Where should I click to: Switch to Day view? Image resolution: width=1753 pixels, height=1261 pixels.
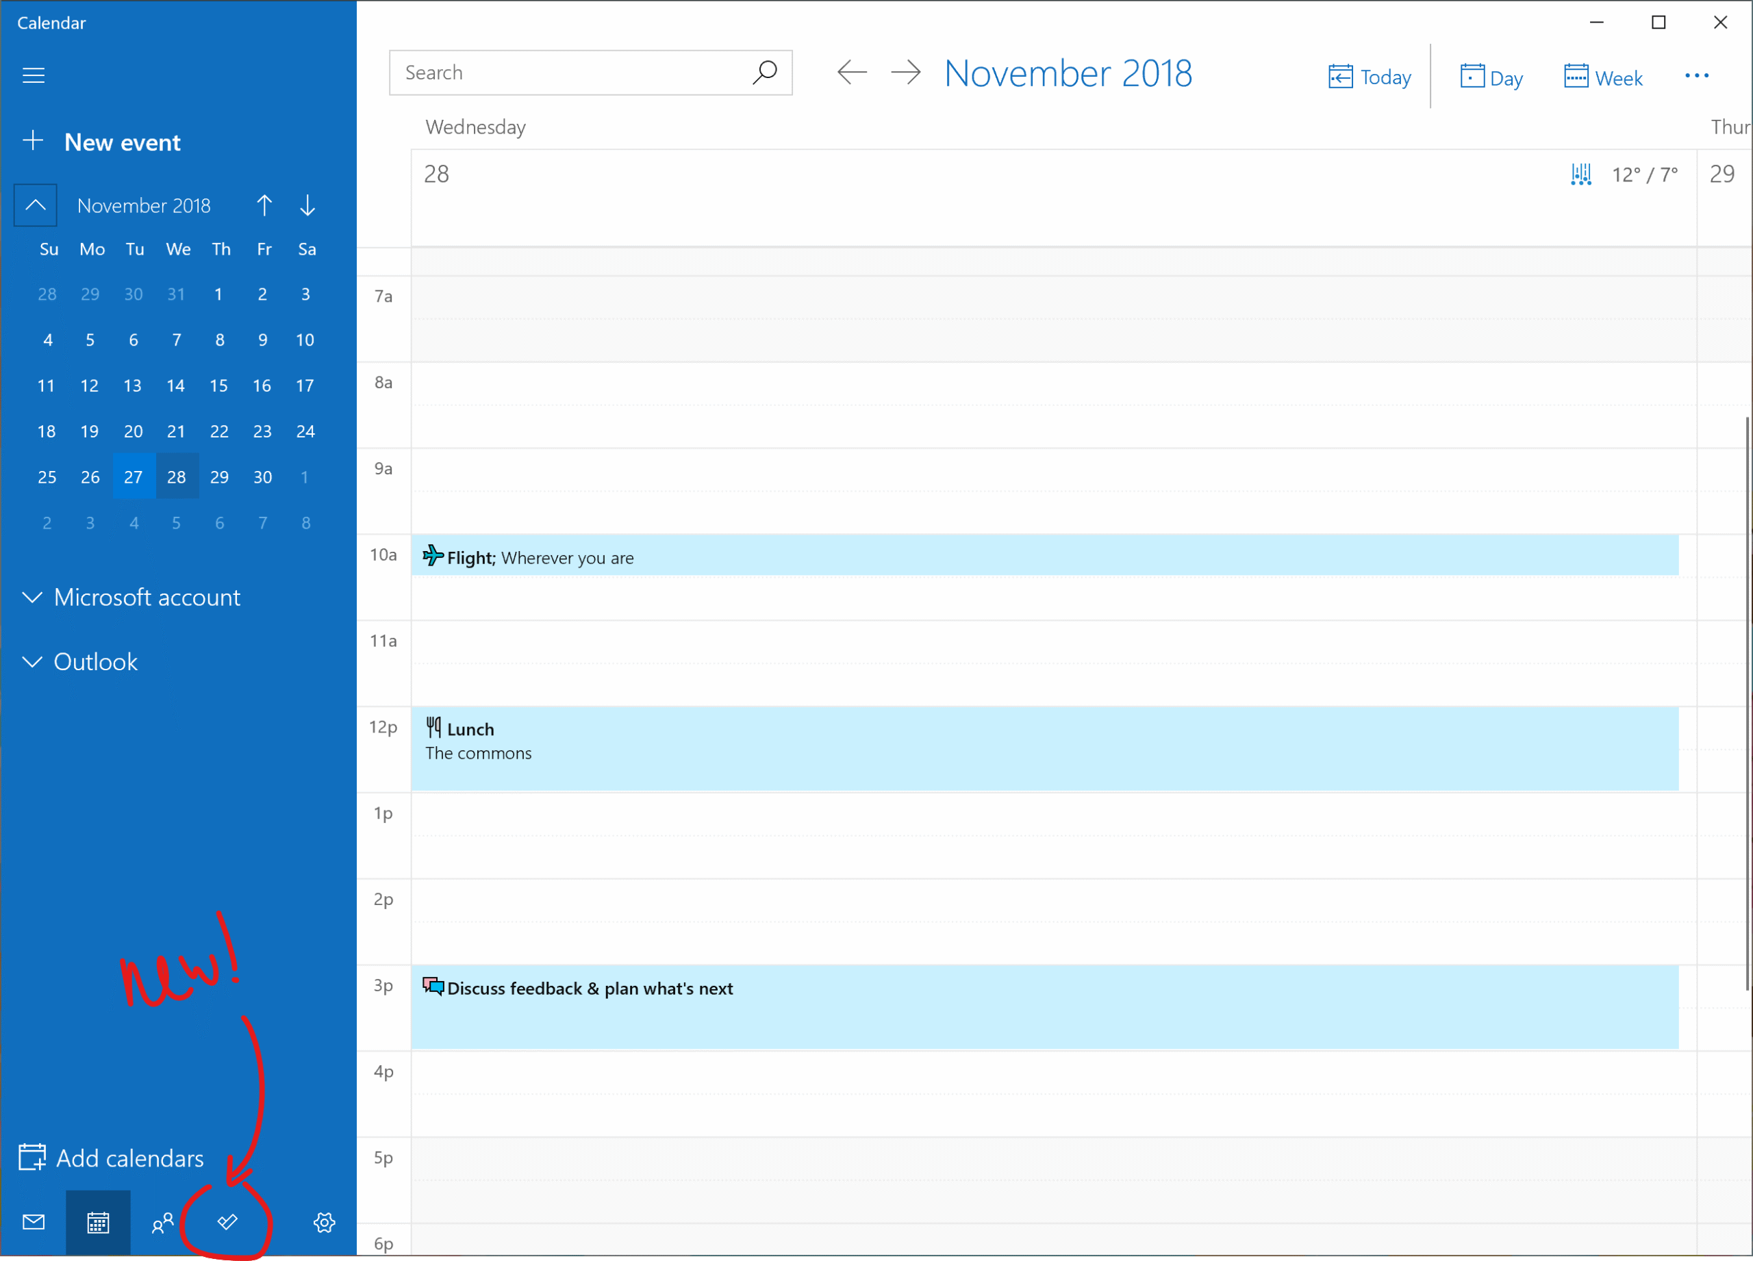click(1491, 77)
